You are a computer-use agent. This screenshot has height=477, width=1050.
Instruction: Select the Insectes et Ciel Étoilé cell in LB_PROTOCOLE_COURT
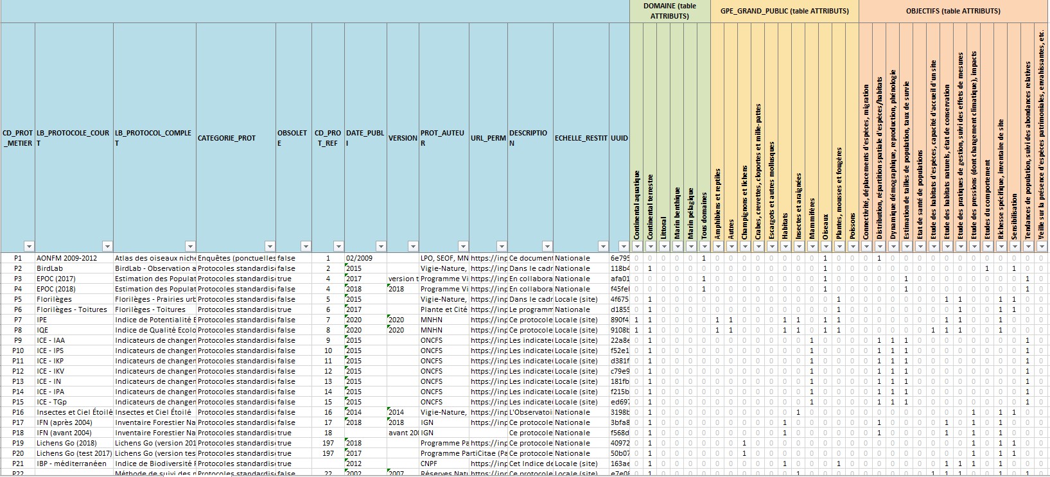click(x=73, y=412)
